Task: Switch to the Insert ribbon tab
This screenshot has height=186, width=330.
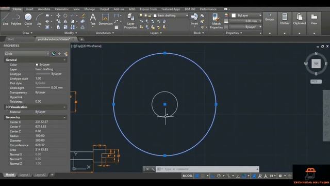Action: 29,9
